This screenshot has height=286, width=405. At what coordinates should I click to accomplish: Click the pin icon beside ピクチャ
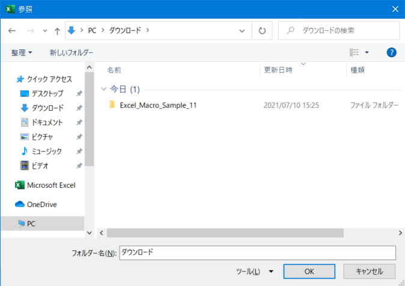pyautogui.click(x=79, y=137)
